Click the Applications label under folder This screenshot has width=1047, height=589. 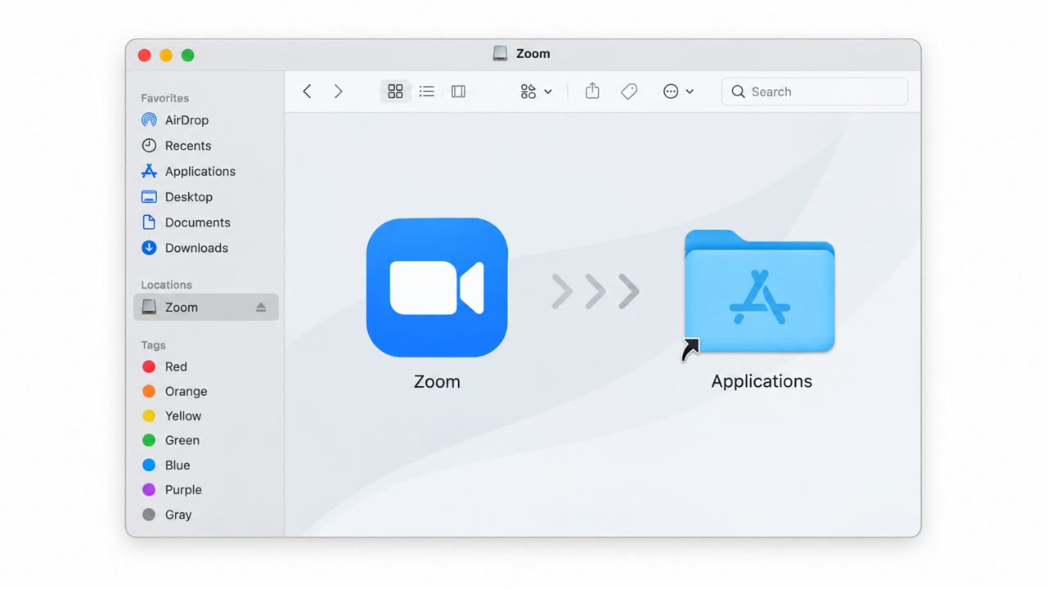click(762, 381)
